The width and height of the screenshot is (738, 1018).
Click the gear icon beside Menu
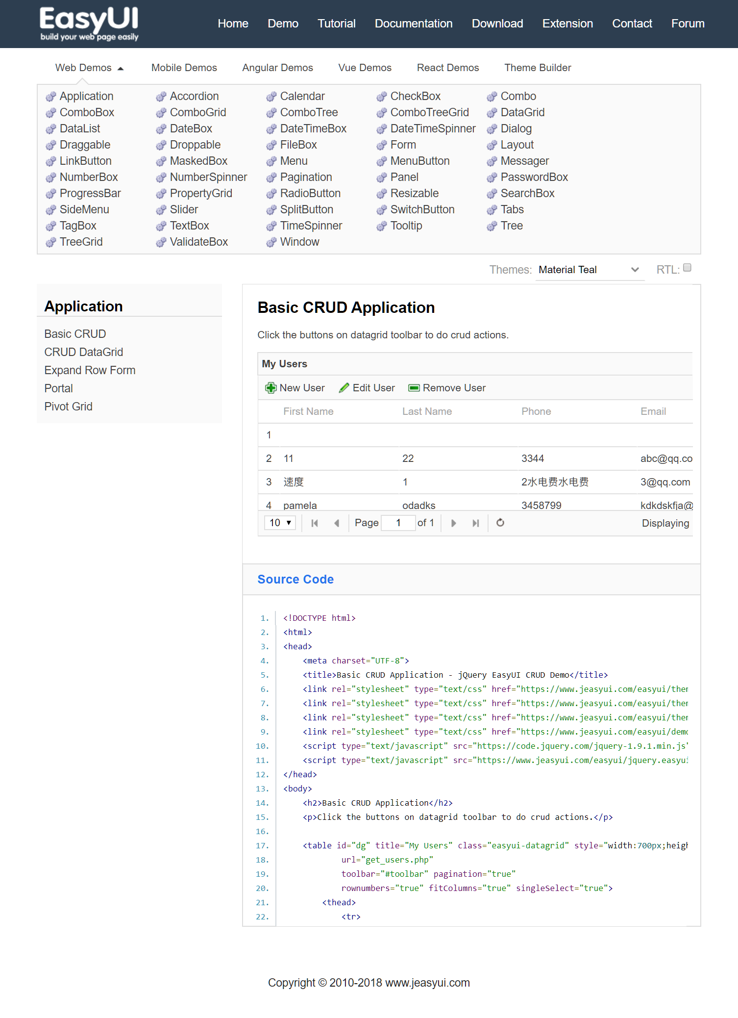[271, 161]
